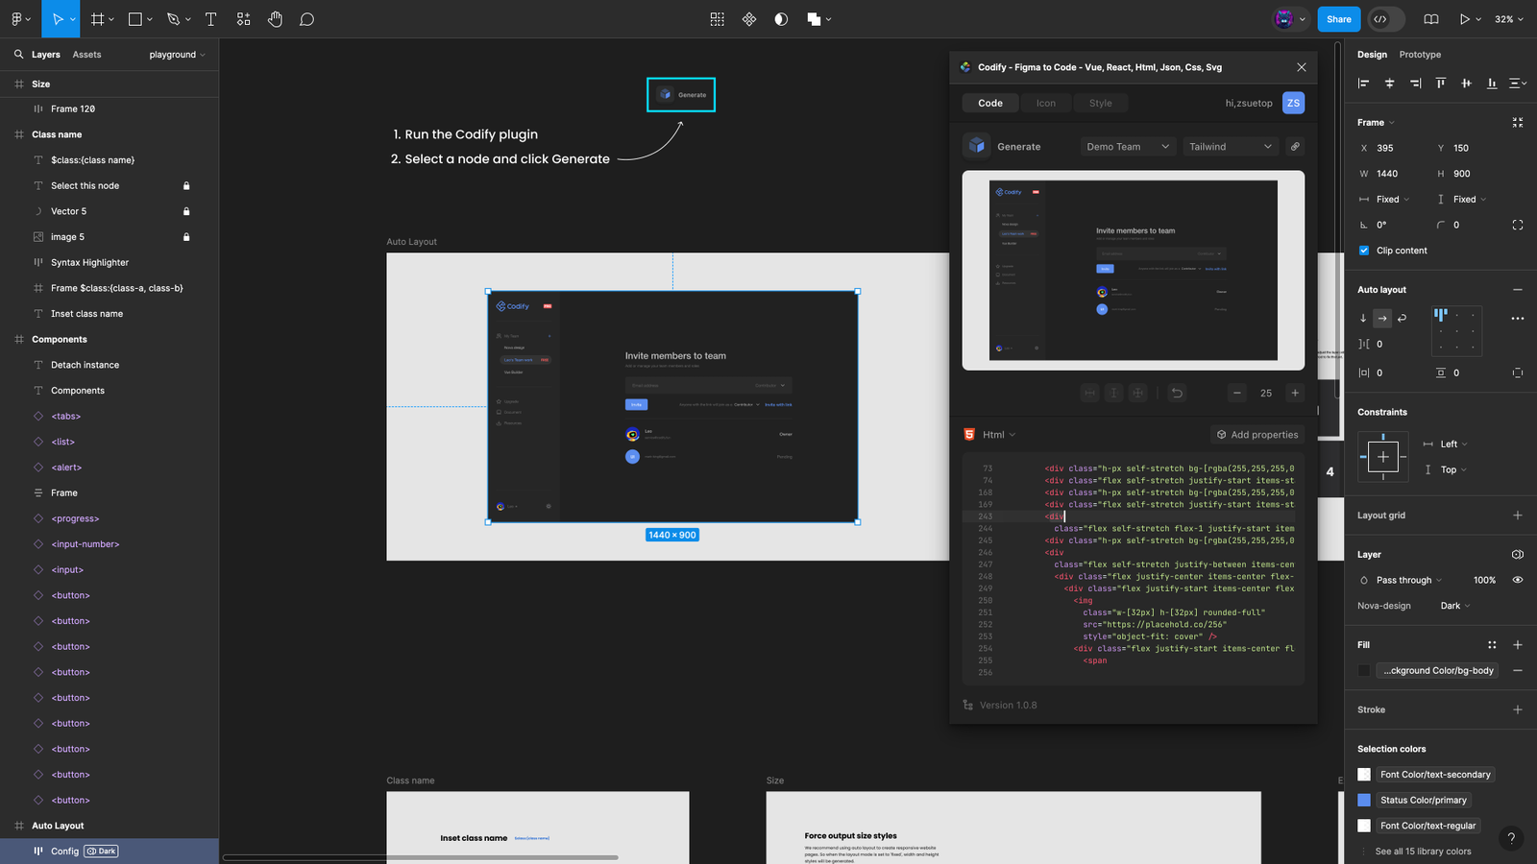Screen dimensions: 1537x864
Task: Select the Move tool
Action: coord(58,19)
